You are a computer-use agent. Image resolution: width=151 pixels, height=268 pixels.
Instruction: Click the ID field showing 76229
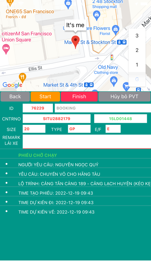pyautogui.click(x=38, y=108)
